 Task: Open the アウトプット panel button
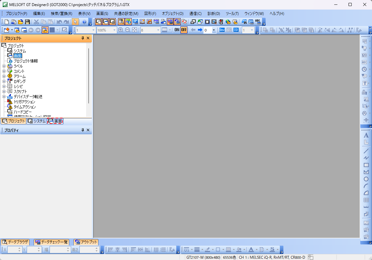86,242
